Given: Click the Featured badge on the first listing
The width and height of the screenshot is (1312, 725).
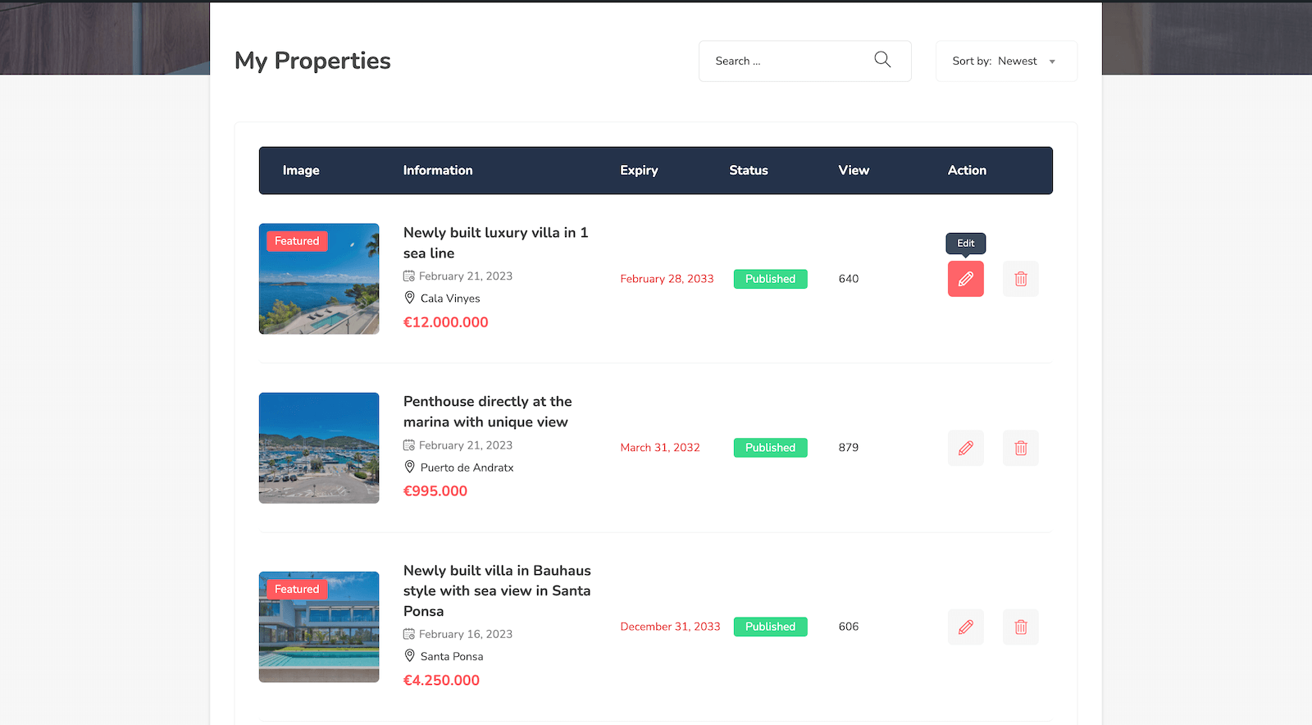Looking at the screenshot, I should point(297,241).
